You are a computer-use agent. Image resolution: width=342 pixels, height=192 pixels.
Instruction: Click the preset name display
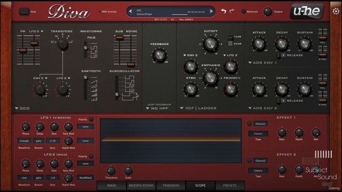[x=171, y=12]
